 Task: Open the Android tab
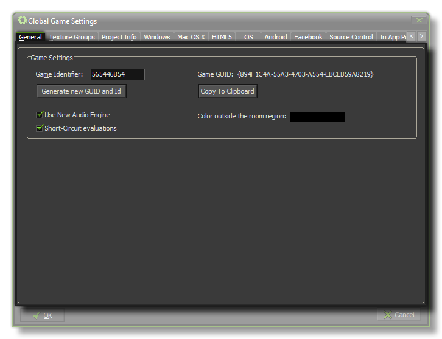[276, 37]
